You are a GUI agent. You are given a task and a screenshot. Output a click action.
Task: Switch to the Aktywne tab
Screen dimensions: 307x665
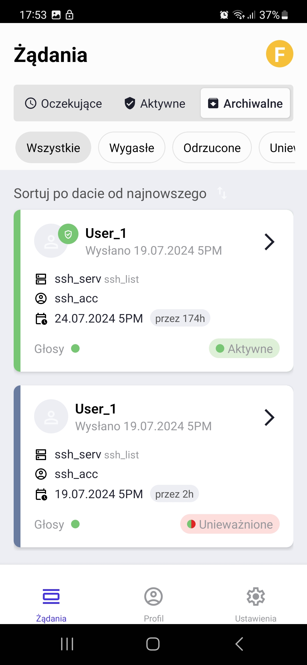click(x=155, y=103)
